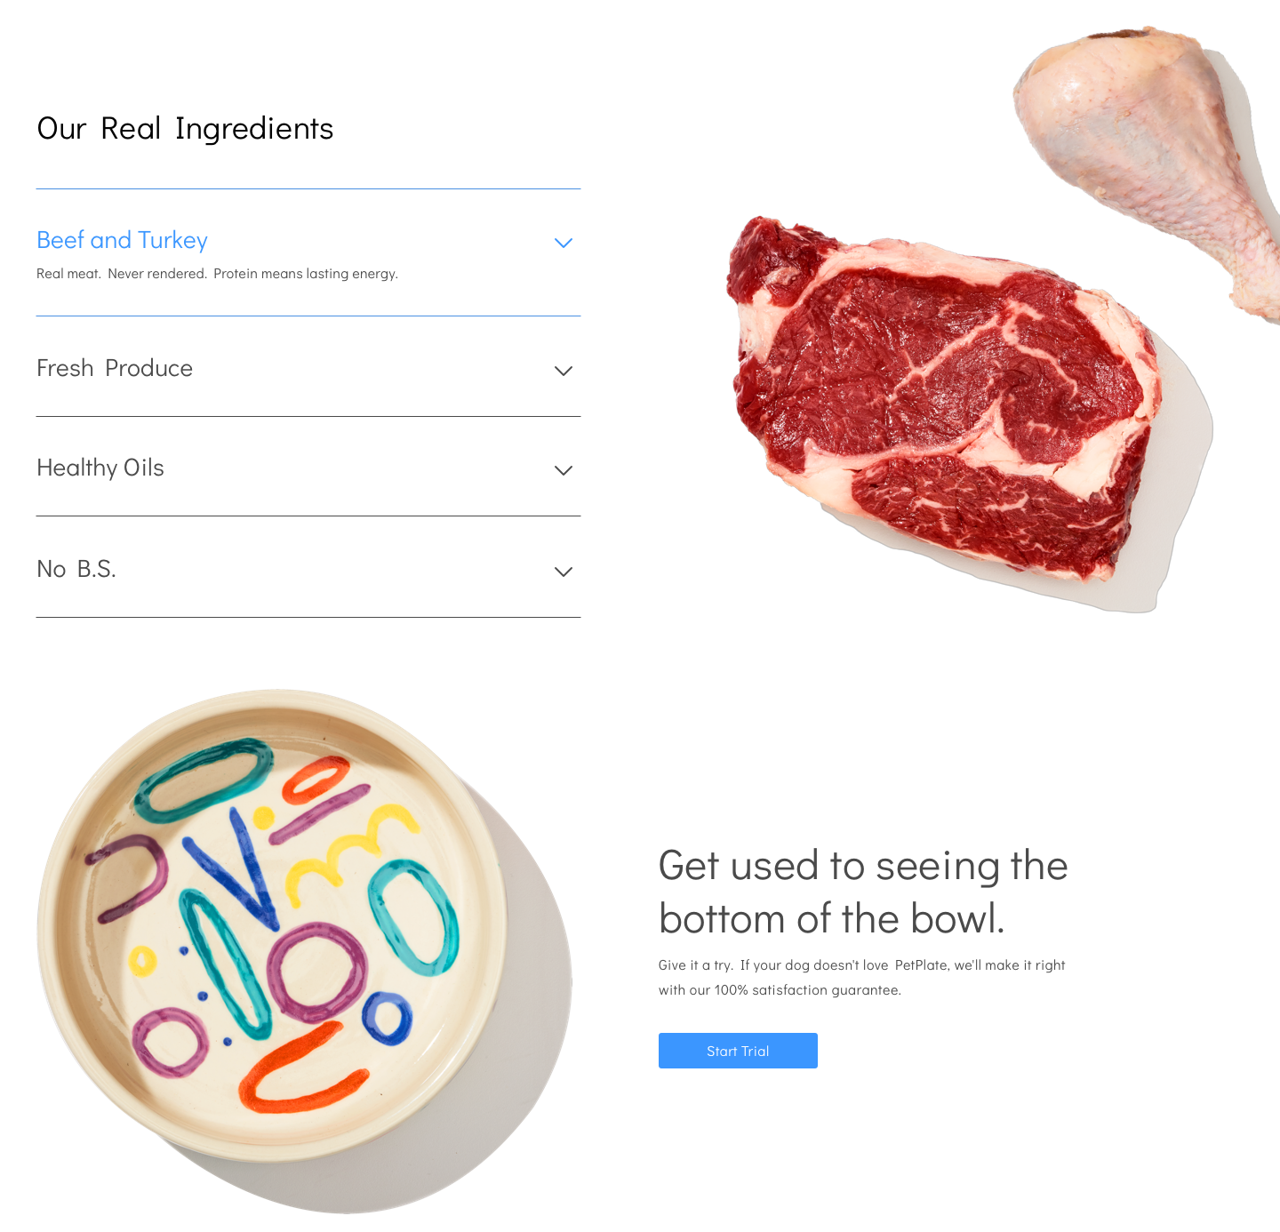Select the Beef and Turkey heading
The height and width of the screenshot is (1232, 1280).
(123, 240)
